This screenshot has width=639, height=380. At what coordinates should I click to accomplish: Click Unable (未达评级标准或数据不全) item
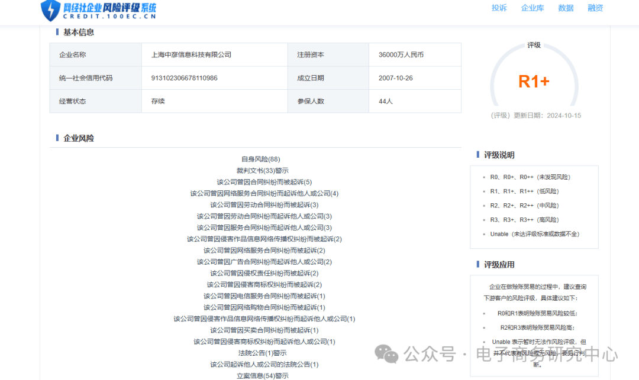point(535,234)
